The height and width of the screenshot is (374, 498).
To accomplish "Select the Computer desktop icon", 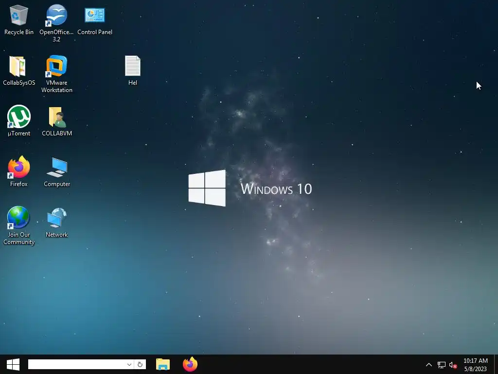I will (x=57, y=172).
